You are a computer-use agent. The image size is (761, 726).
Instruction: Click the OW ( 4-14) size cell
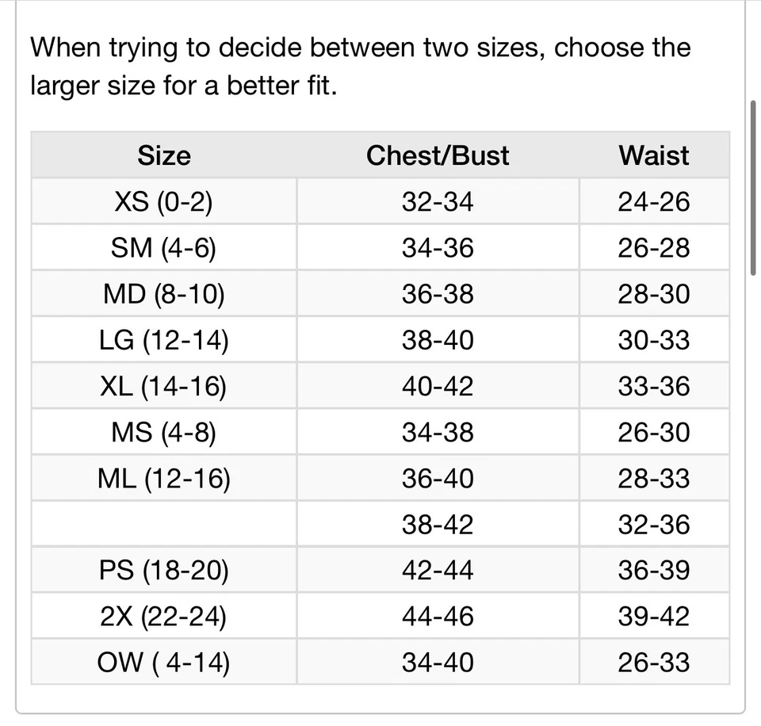164,662
